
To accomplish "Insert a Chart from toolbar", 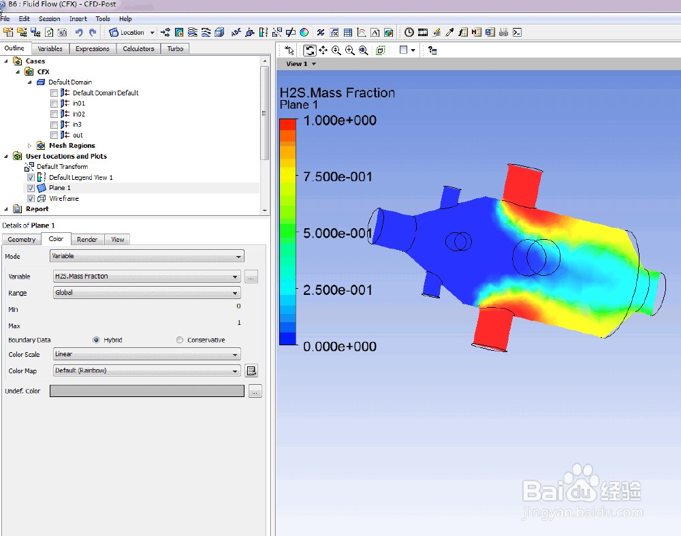I will point(362,32).
